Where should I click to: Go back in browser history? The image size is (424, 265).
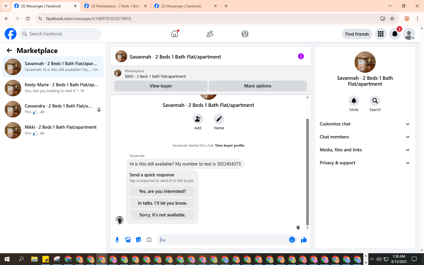point(6,19)
